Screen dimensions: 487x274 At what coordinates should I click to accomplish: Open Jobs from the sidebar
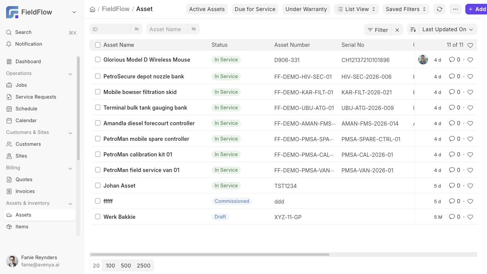[40, 85]
